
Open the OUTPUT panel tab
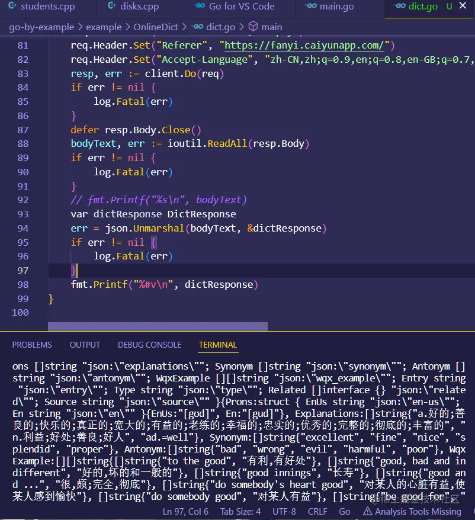(x=85, y=345)
